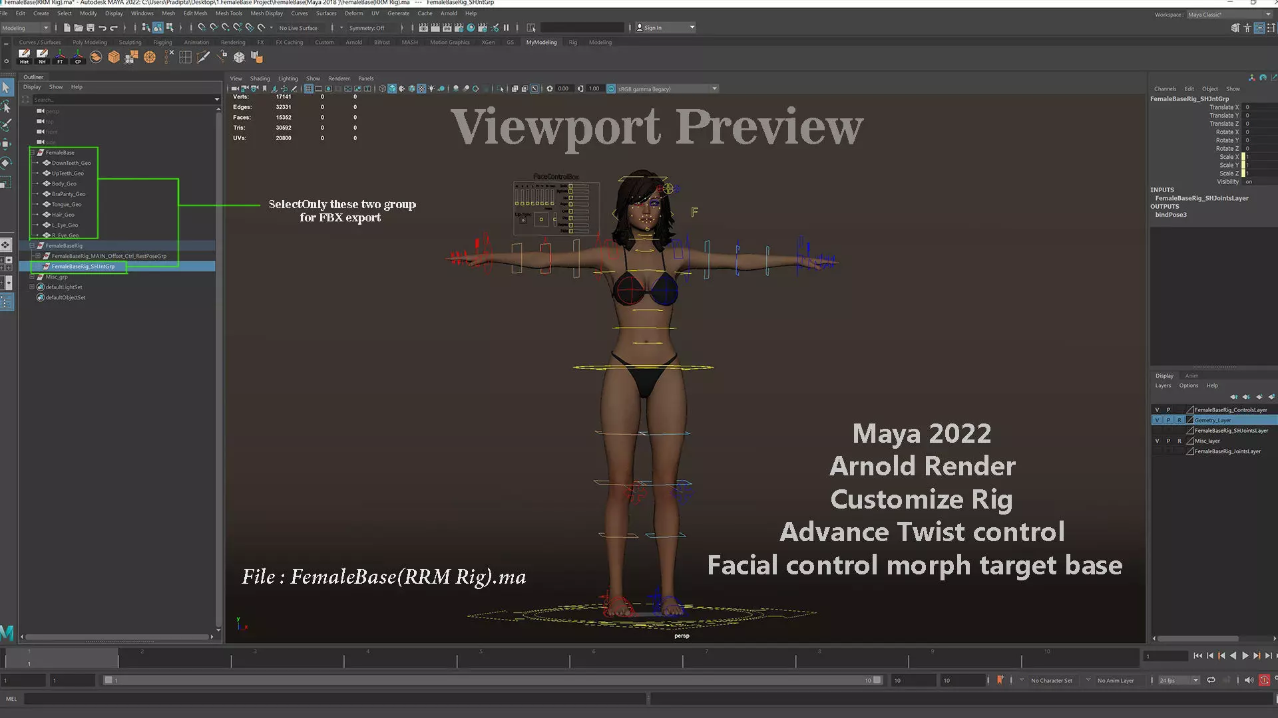Image resolution: width=1278 pixels, height=718 pixels.
Task: Click the Redo arrow icon
Action: point(114,27)
